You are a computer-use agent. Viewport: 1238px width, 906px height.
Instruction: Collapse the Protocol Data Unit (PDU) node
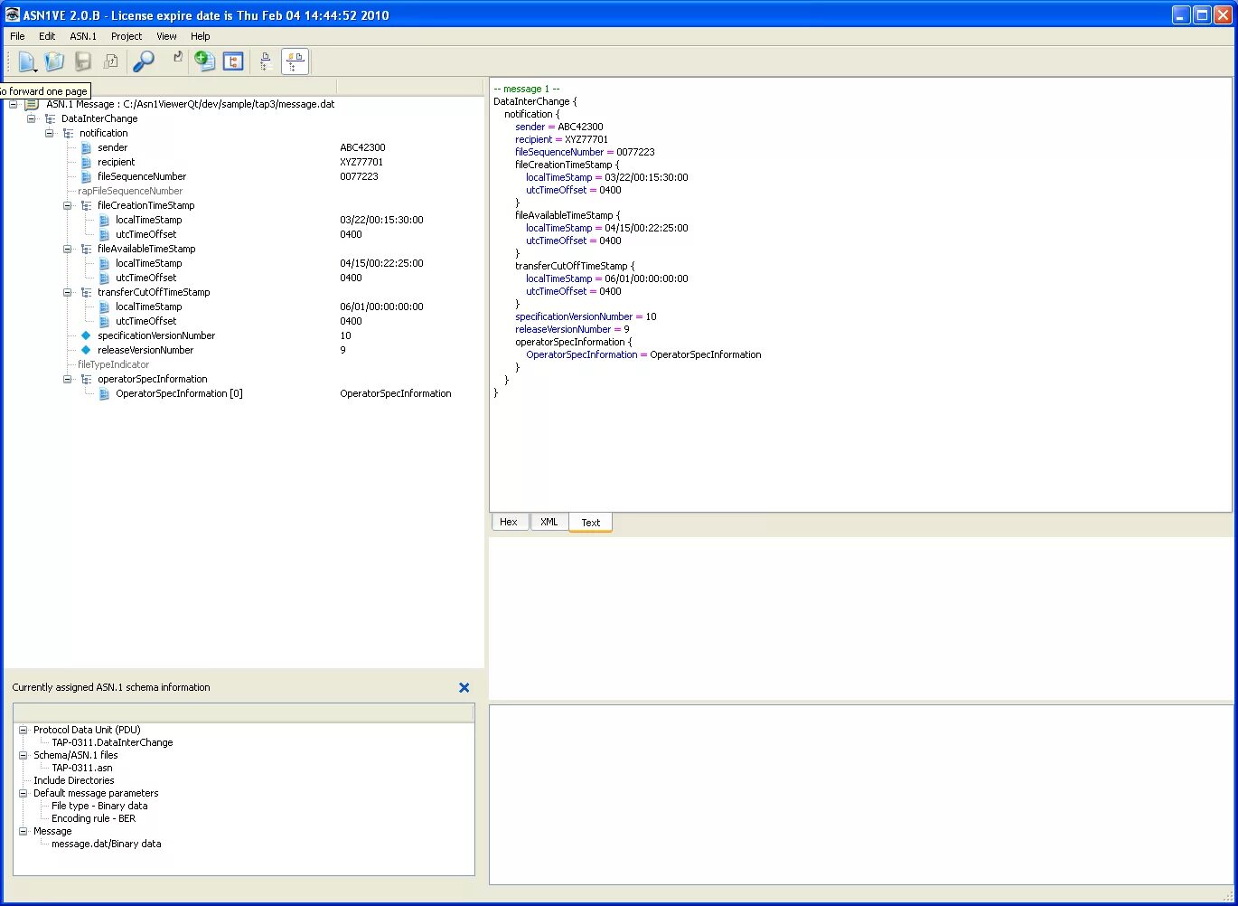[23, 730]
